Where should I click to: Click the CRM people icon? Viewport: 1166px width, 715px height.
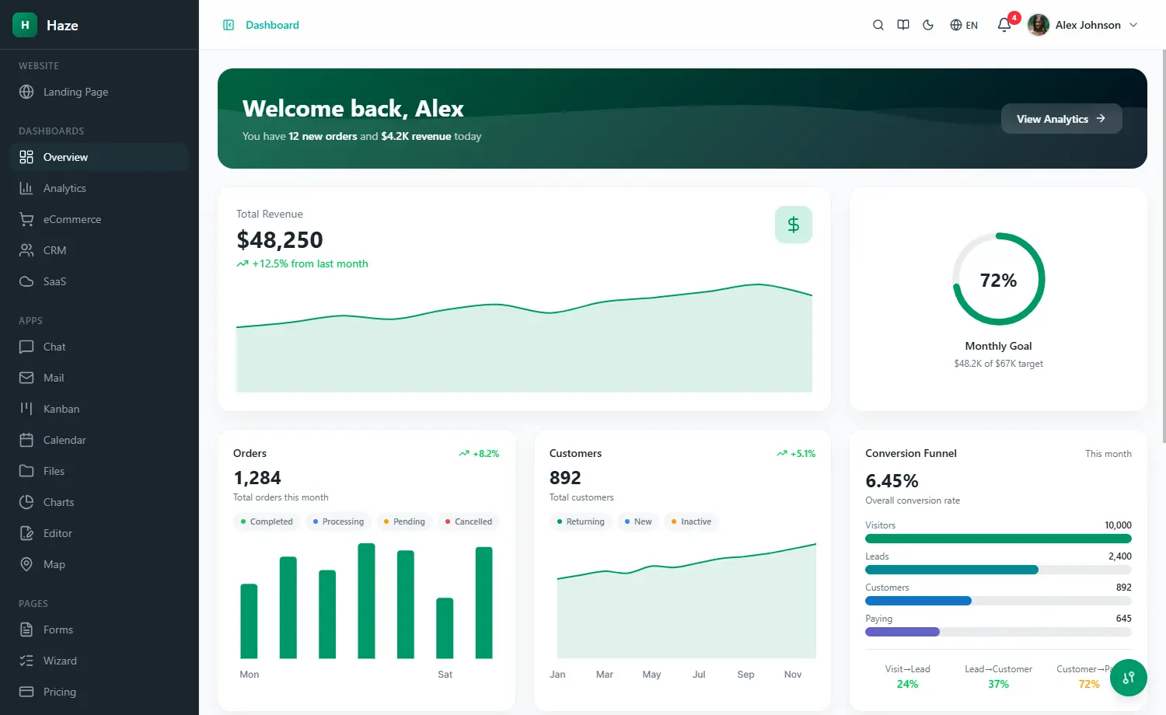(26, 250)
